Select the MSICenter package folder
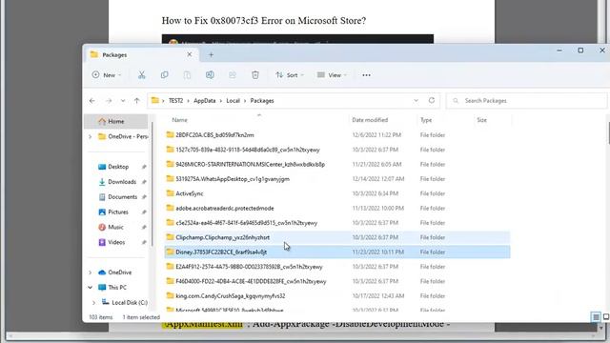The image size is (610, 343). click(337, 164)
